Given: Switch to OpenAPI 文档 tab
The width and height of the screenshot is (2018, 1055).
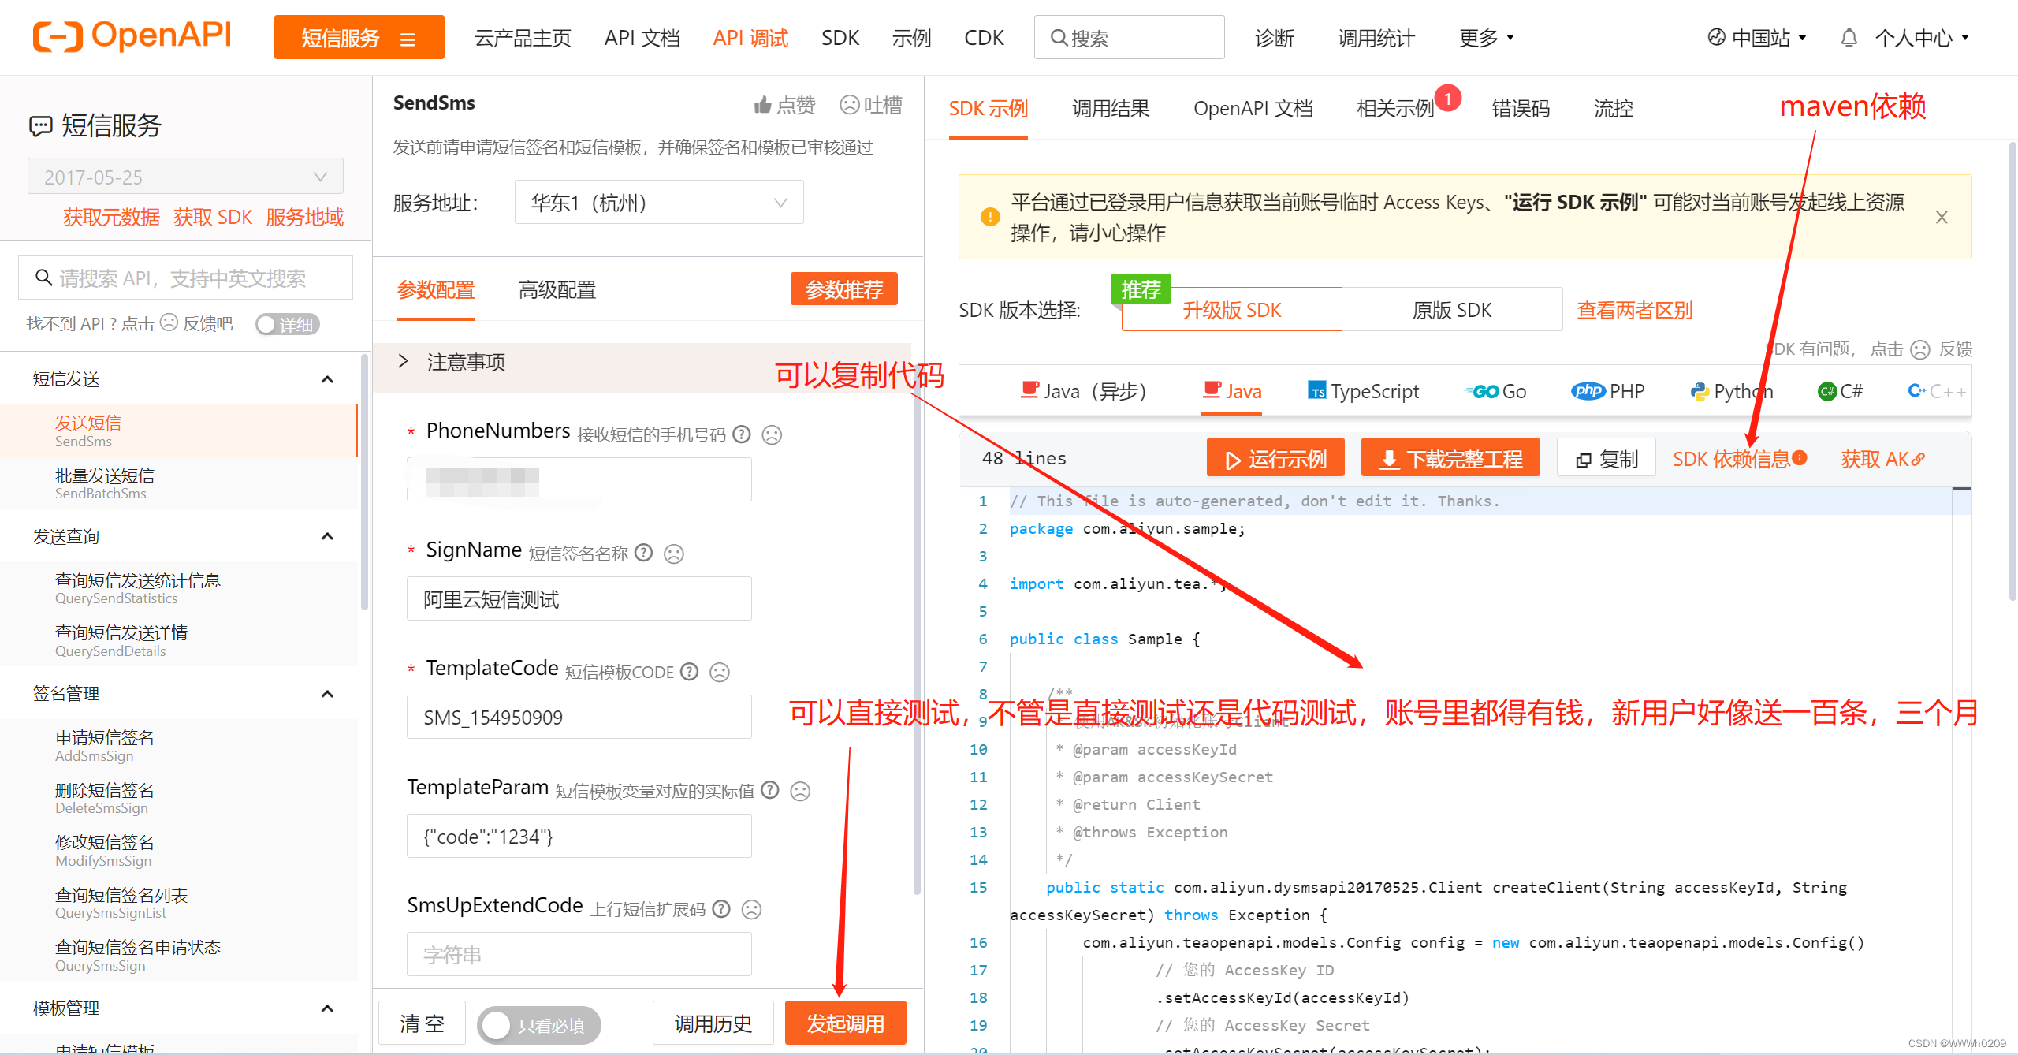Looking at the screenshot, I should click(x=1253, y=108).
